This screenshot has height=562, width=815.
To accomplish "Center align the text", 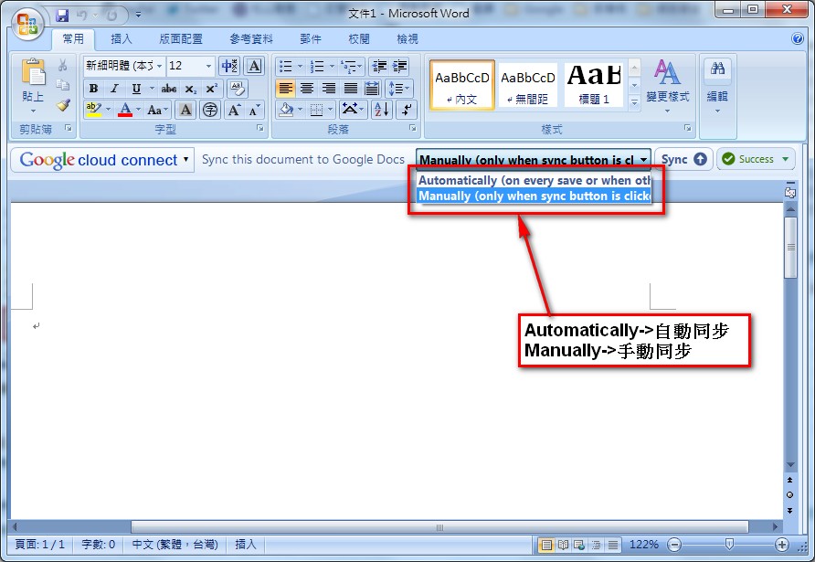I will [307, 89].
